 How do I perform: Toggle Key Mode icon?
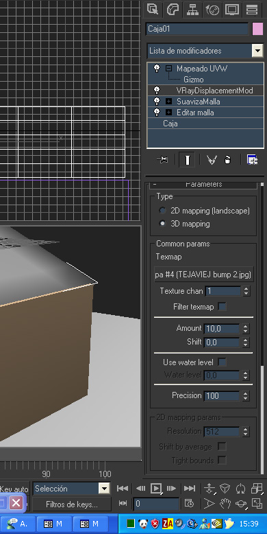123,503
